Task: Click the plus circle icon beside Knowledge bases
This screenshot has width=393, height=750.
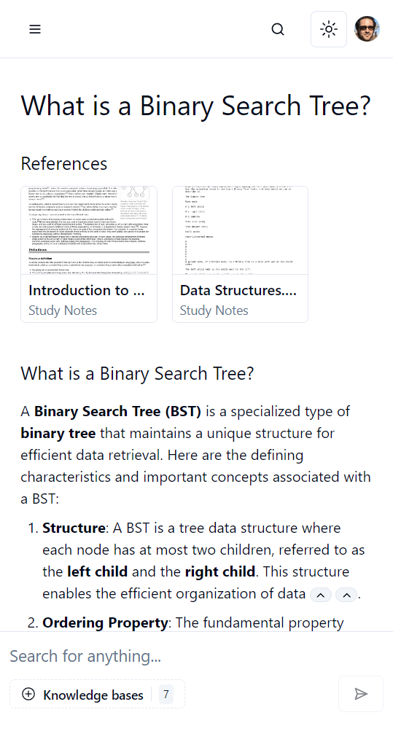Action: (x=28, y=695)
